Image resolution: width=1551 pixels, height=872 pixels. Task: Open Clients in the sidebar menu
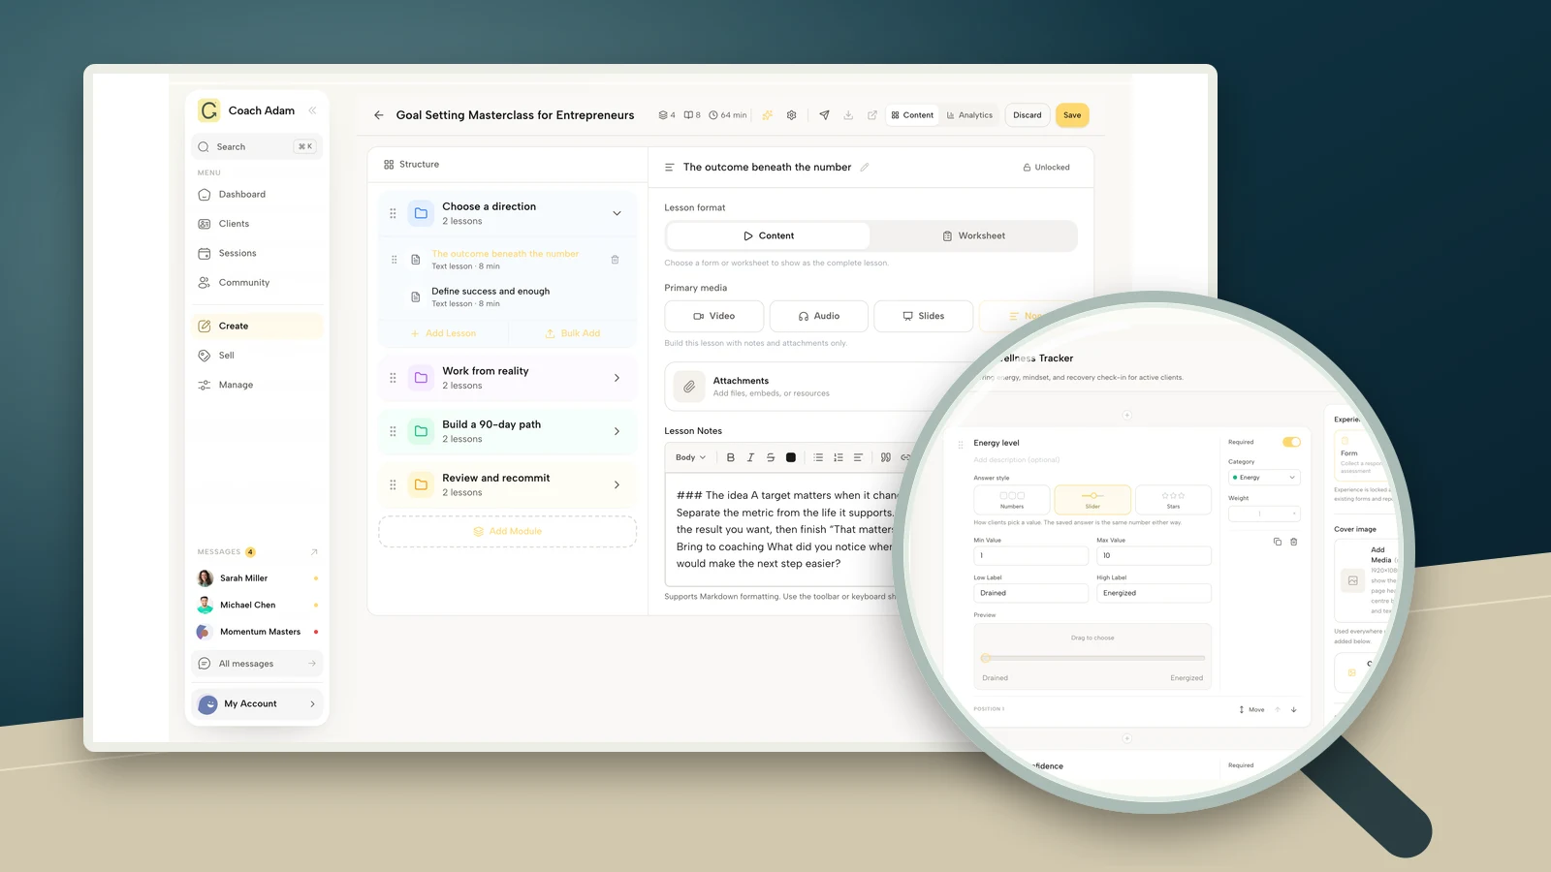click(x=257, y=224)
